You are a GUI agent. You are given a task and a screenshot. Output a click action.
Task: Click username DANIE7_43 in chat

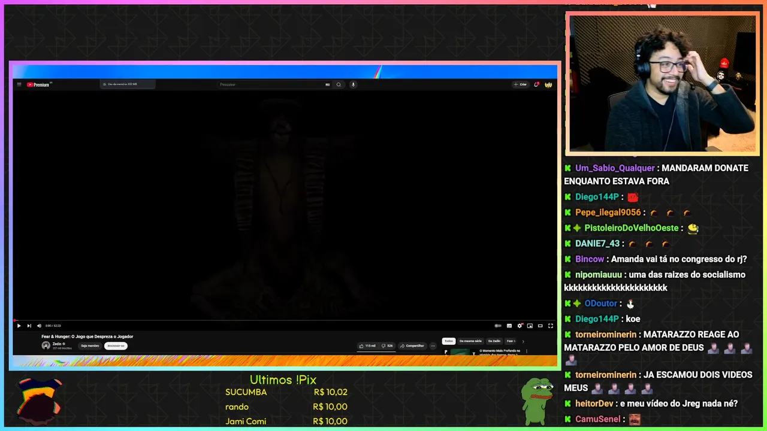597,244
